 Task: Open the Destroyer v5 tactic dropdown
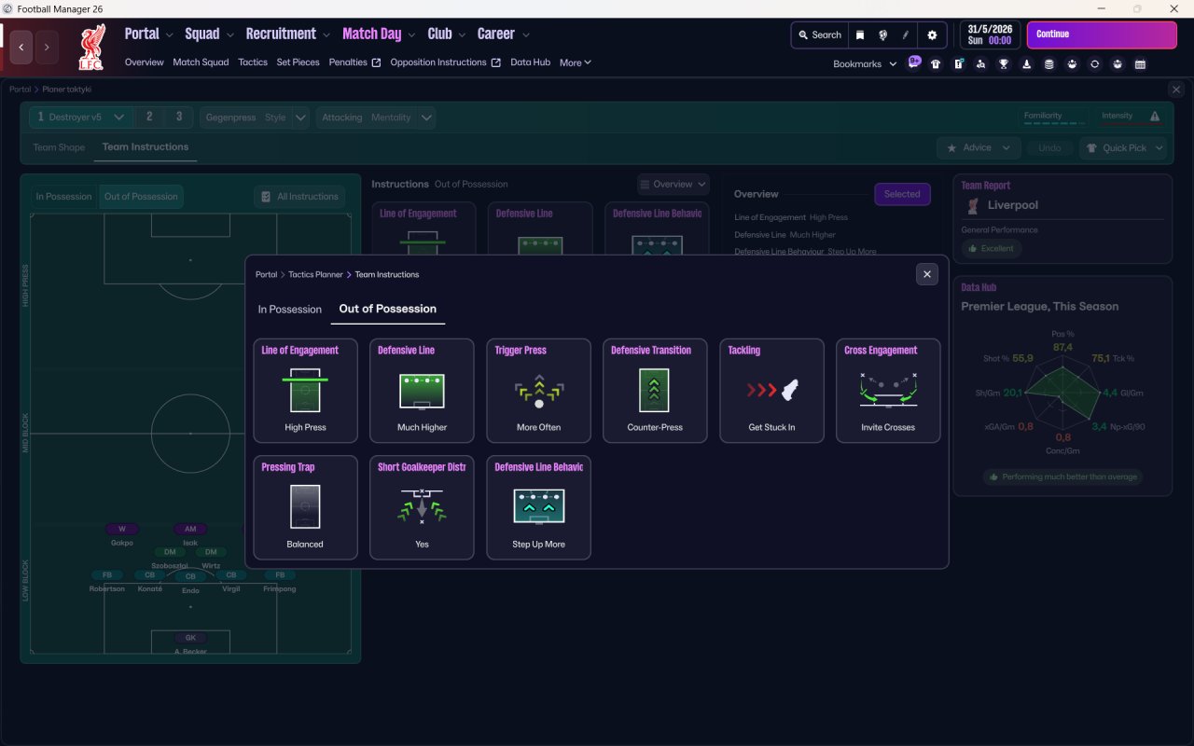click(x=80, y=117)
